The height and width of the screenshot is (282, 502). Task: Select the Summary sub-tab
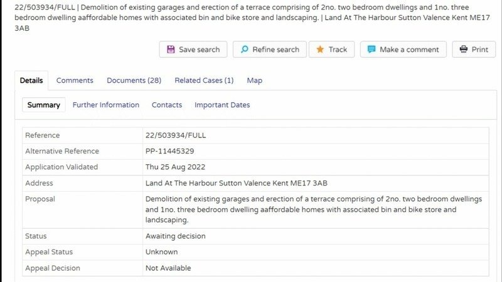coord(43,105)
